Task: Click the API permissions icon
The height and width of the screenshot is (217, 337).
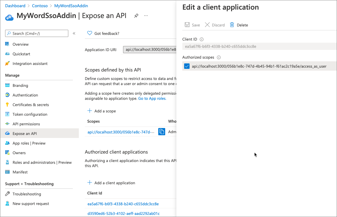Action: (x=7, y=124)
